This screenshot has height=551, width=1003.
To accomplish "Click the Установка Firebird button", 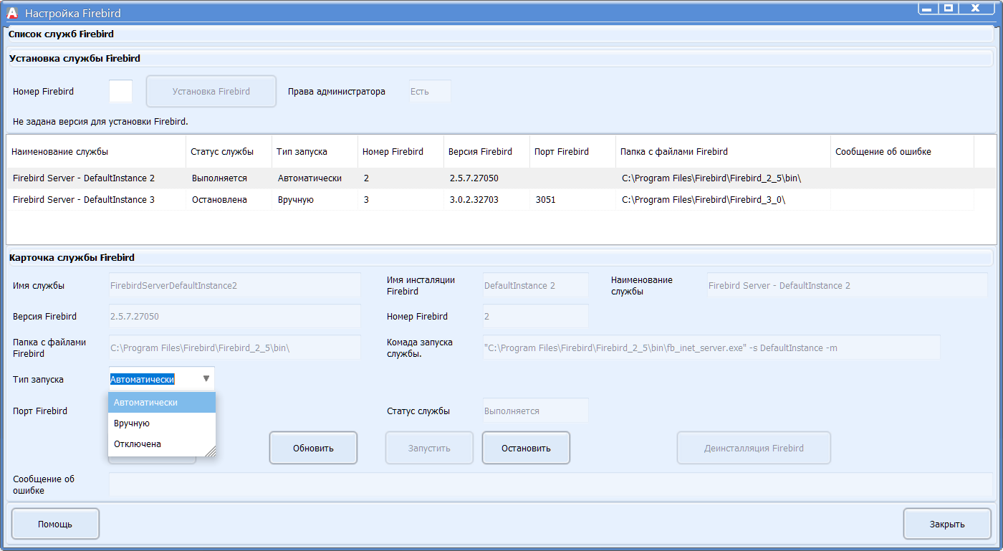I will tap(211, 91).
